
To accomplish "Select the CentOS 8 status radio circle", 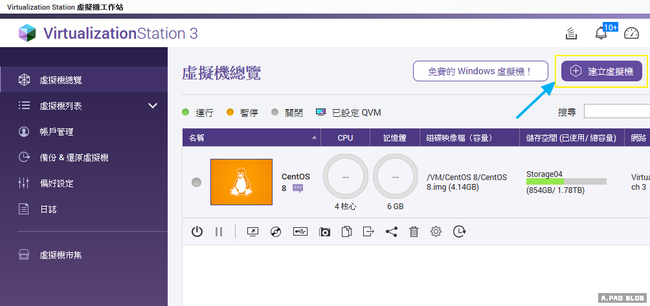I will (x=196, y=183).
